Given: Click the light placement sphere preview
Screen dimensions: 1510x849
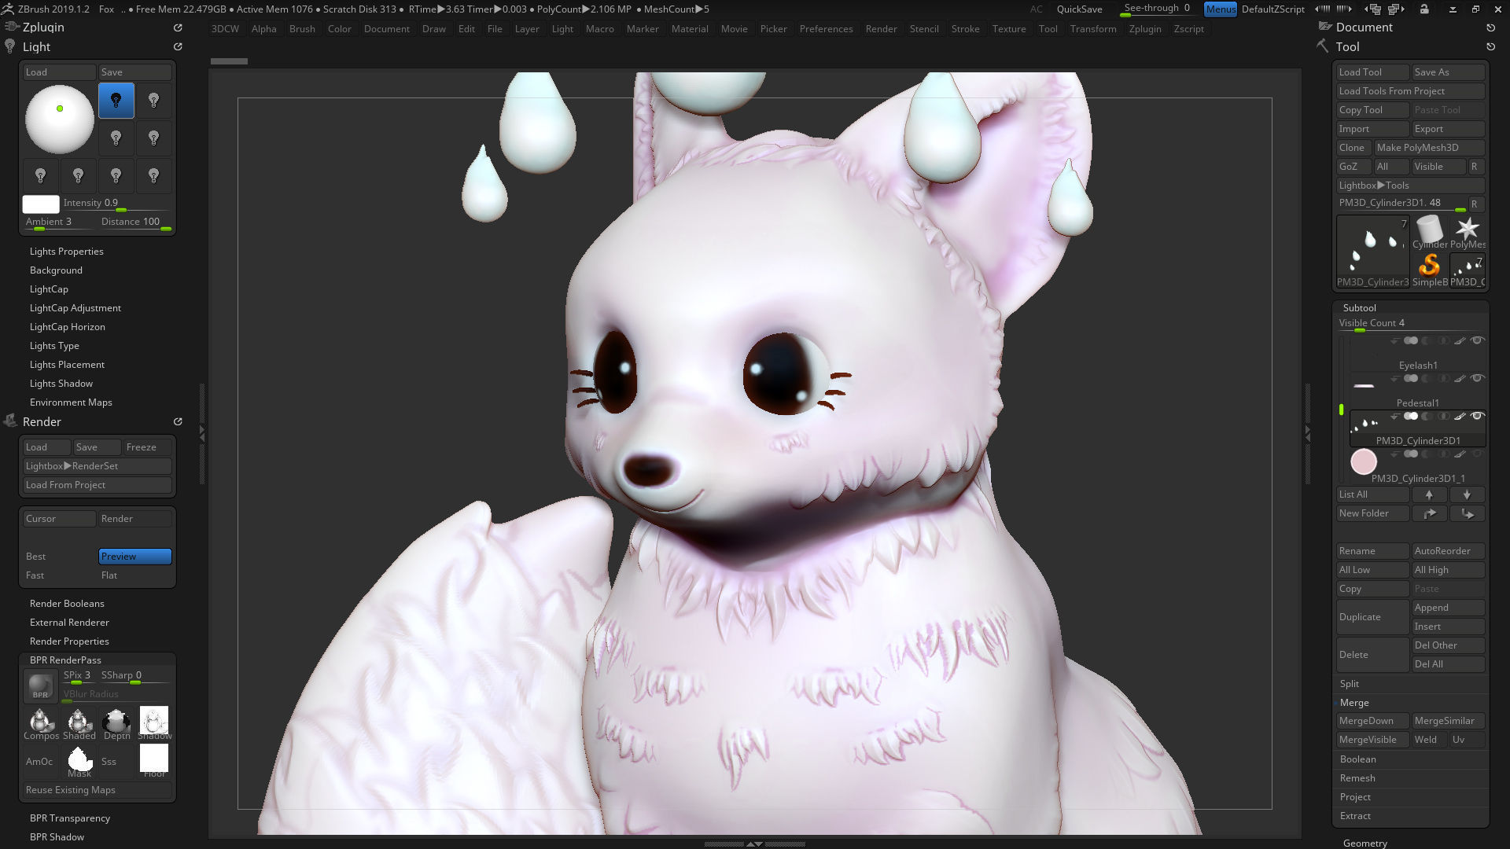Looking at the screenshot, I should [60, 119].
